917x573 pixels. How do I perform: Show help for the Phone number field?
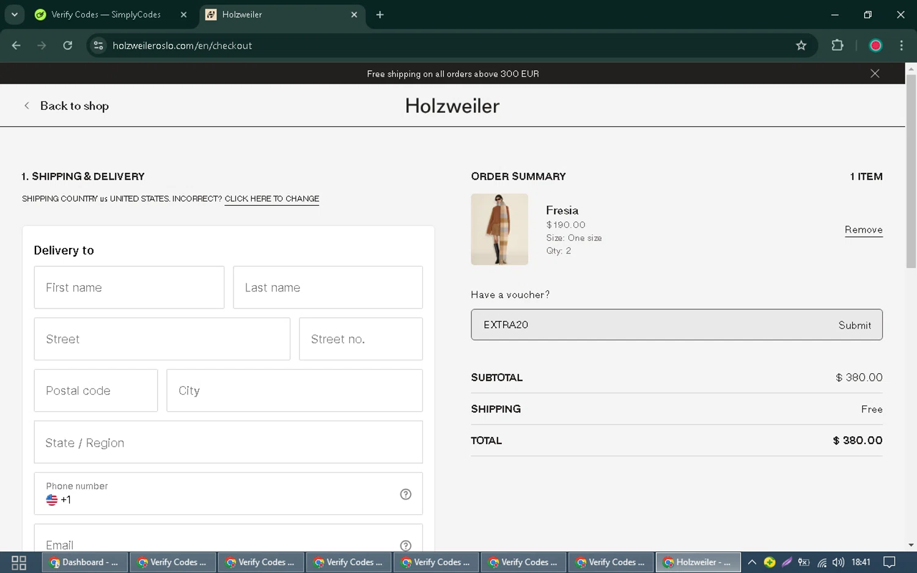point(405,494)
